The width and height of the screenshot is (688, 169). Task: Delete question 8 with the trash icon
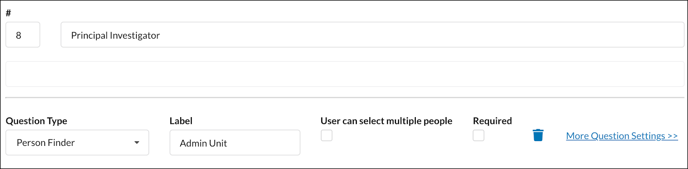538,135
